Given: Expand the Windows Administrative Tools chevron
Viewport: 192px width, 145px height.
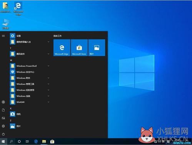Looking at the screenshot, I should (48, 84).
